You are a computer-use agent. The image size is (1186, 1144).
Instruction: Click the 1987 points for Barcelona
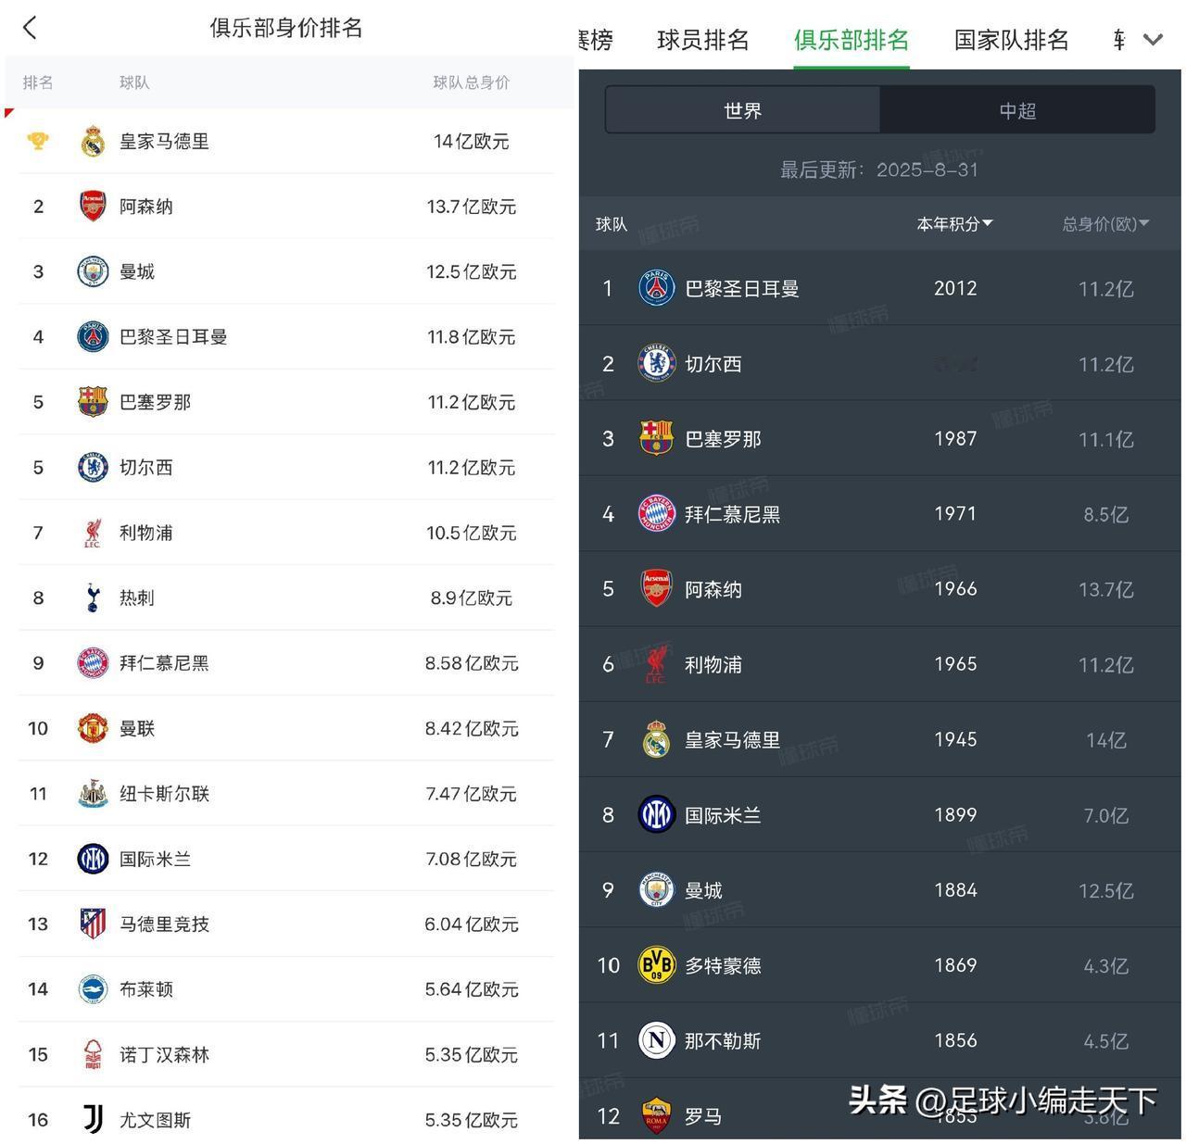(955, 438)
